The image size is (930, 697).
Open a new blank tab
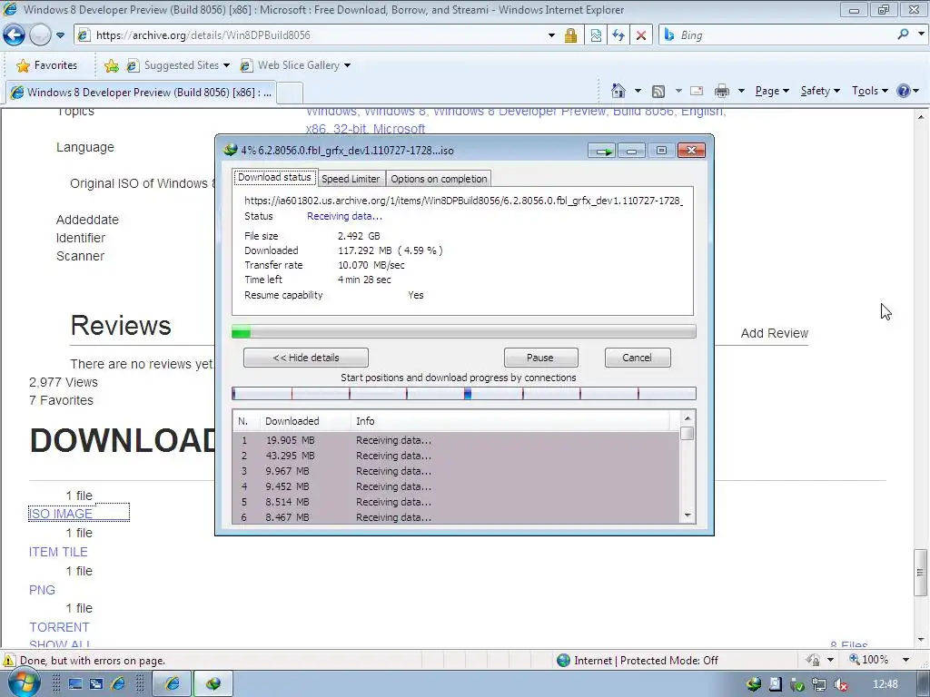(x=291, y=93)
